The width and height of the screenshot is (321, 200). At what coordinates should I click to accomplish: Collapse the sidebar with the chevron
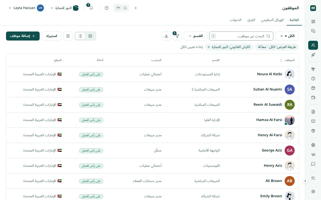click(305, 181)
